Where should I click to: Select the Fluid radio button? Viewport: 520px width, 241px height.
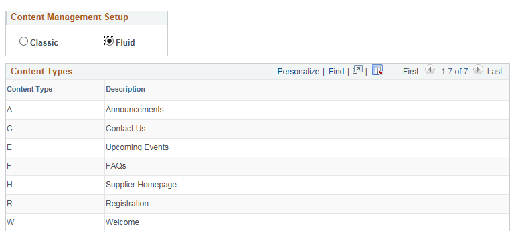point(109,42)
